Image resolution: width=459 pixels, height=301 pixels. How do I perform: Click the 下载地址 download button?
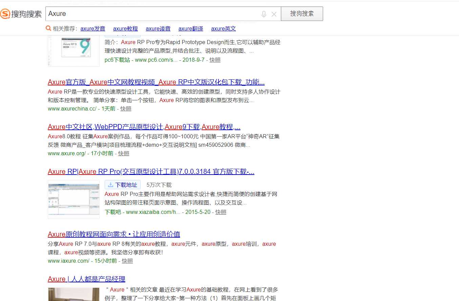click(x=122, y=185)
